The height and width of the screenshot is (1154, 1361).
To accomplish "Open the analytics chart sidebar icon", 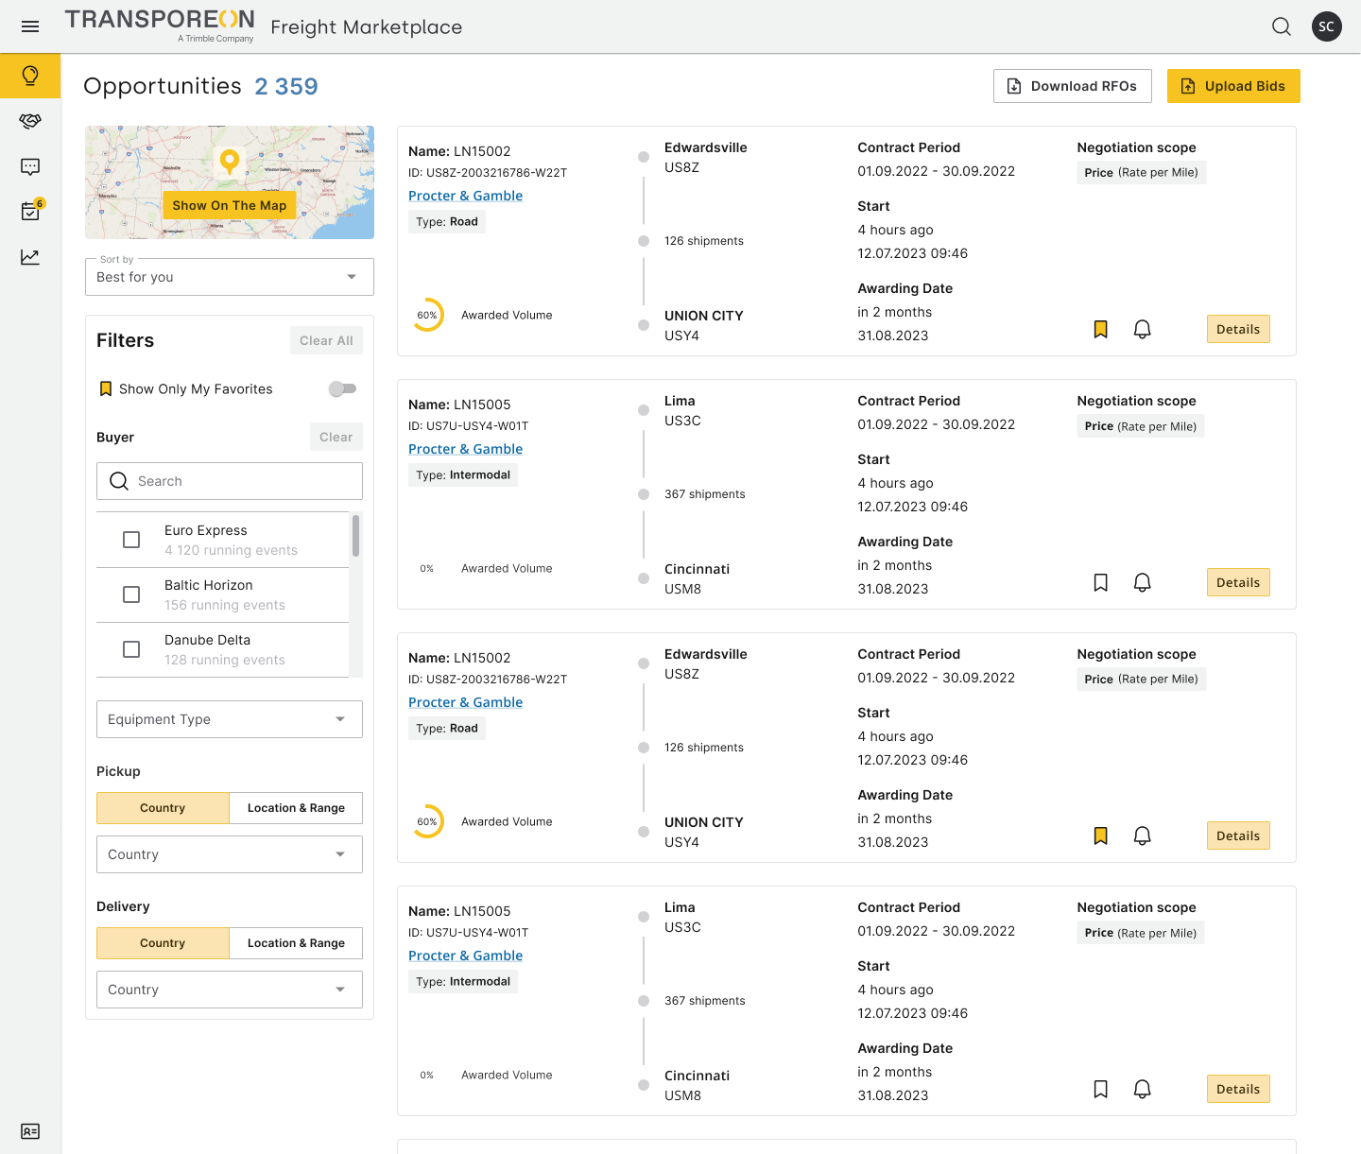I will pyautogui.click(x=30, y=257).
